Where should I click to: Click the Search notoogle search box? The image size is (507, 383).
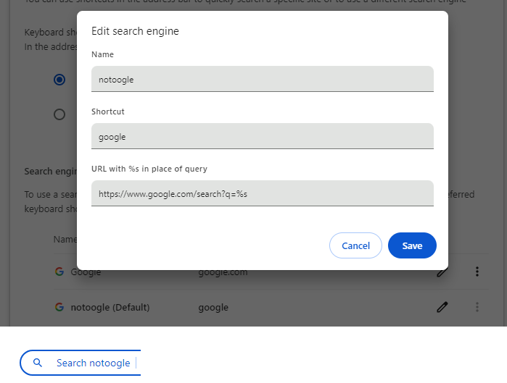(94, 363)
